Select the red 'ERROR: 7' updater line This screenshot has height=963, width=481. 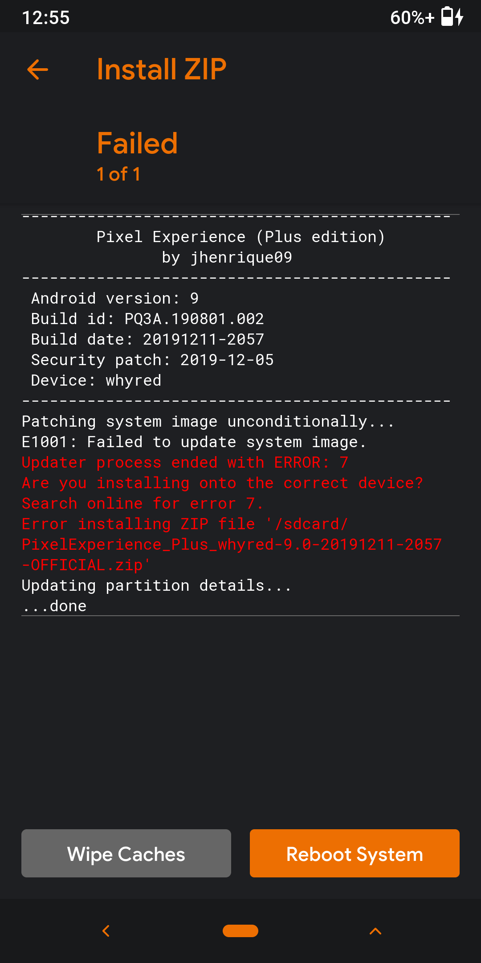185,462
